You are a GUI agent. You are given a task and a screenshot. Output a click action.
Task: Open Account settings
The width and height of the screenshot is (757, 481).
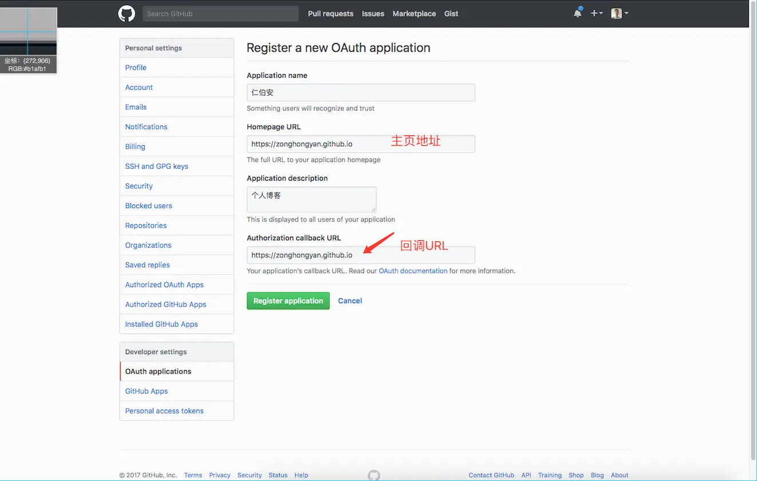(x=176, y=88)
